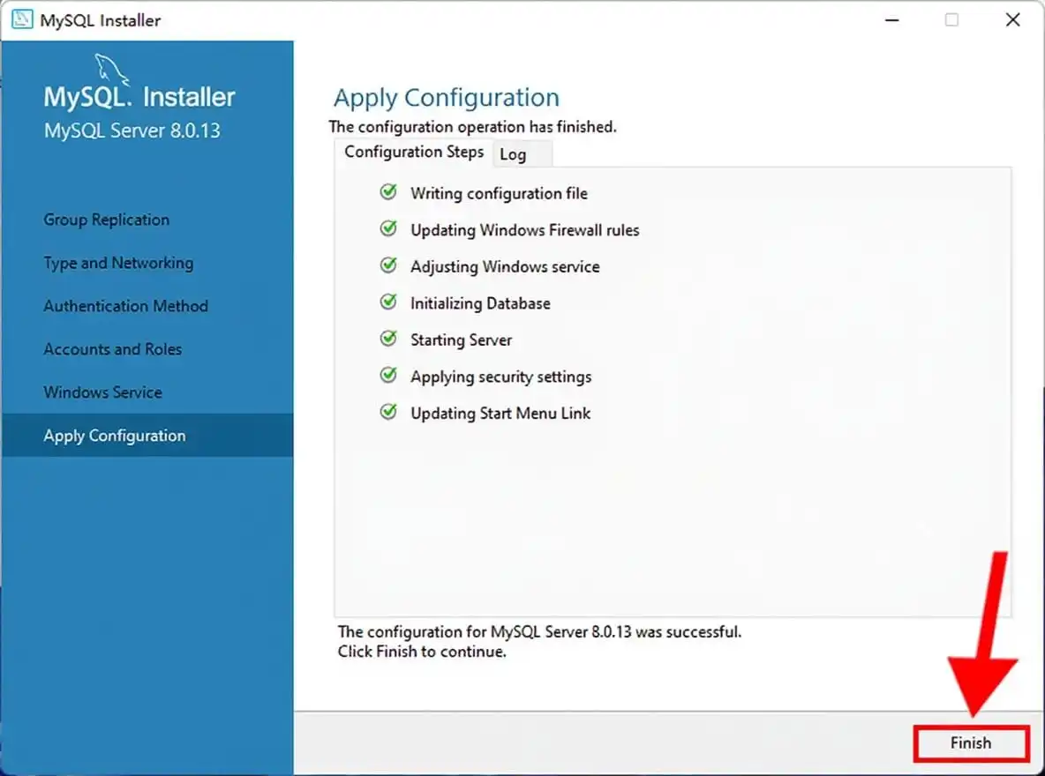Close the MySQL Installer window

point(1012,20)
